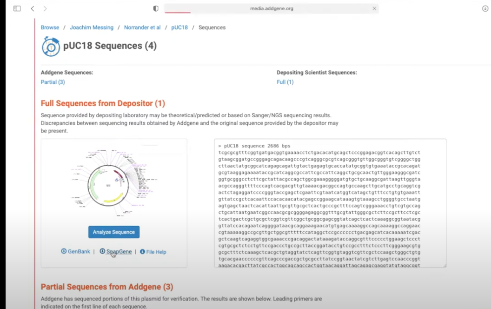Select the Sequences breadcrumb text
This screenshot has width=491, height=309.
pos(212,27)
